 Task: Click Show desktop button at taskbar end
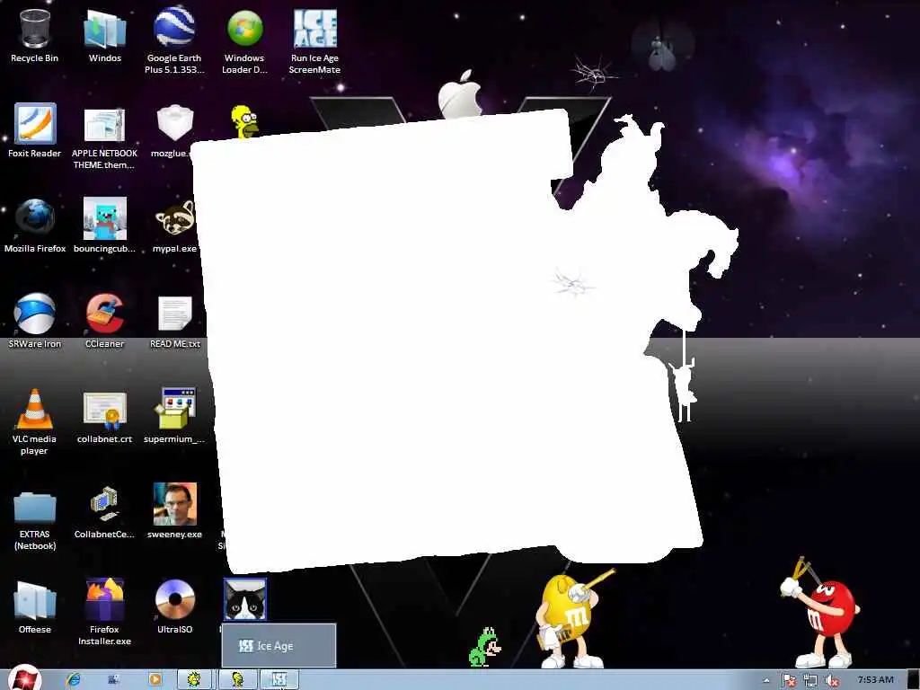(x=914, y=679)
